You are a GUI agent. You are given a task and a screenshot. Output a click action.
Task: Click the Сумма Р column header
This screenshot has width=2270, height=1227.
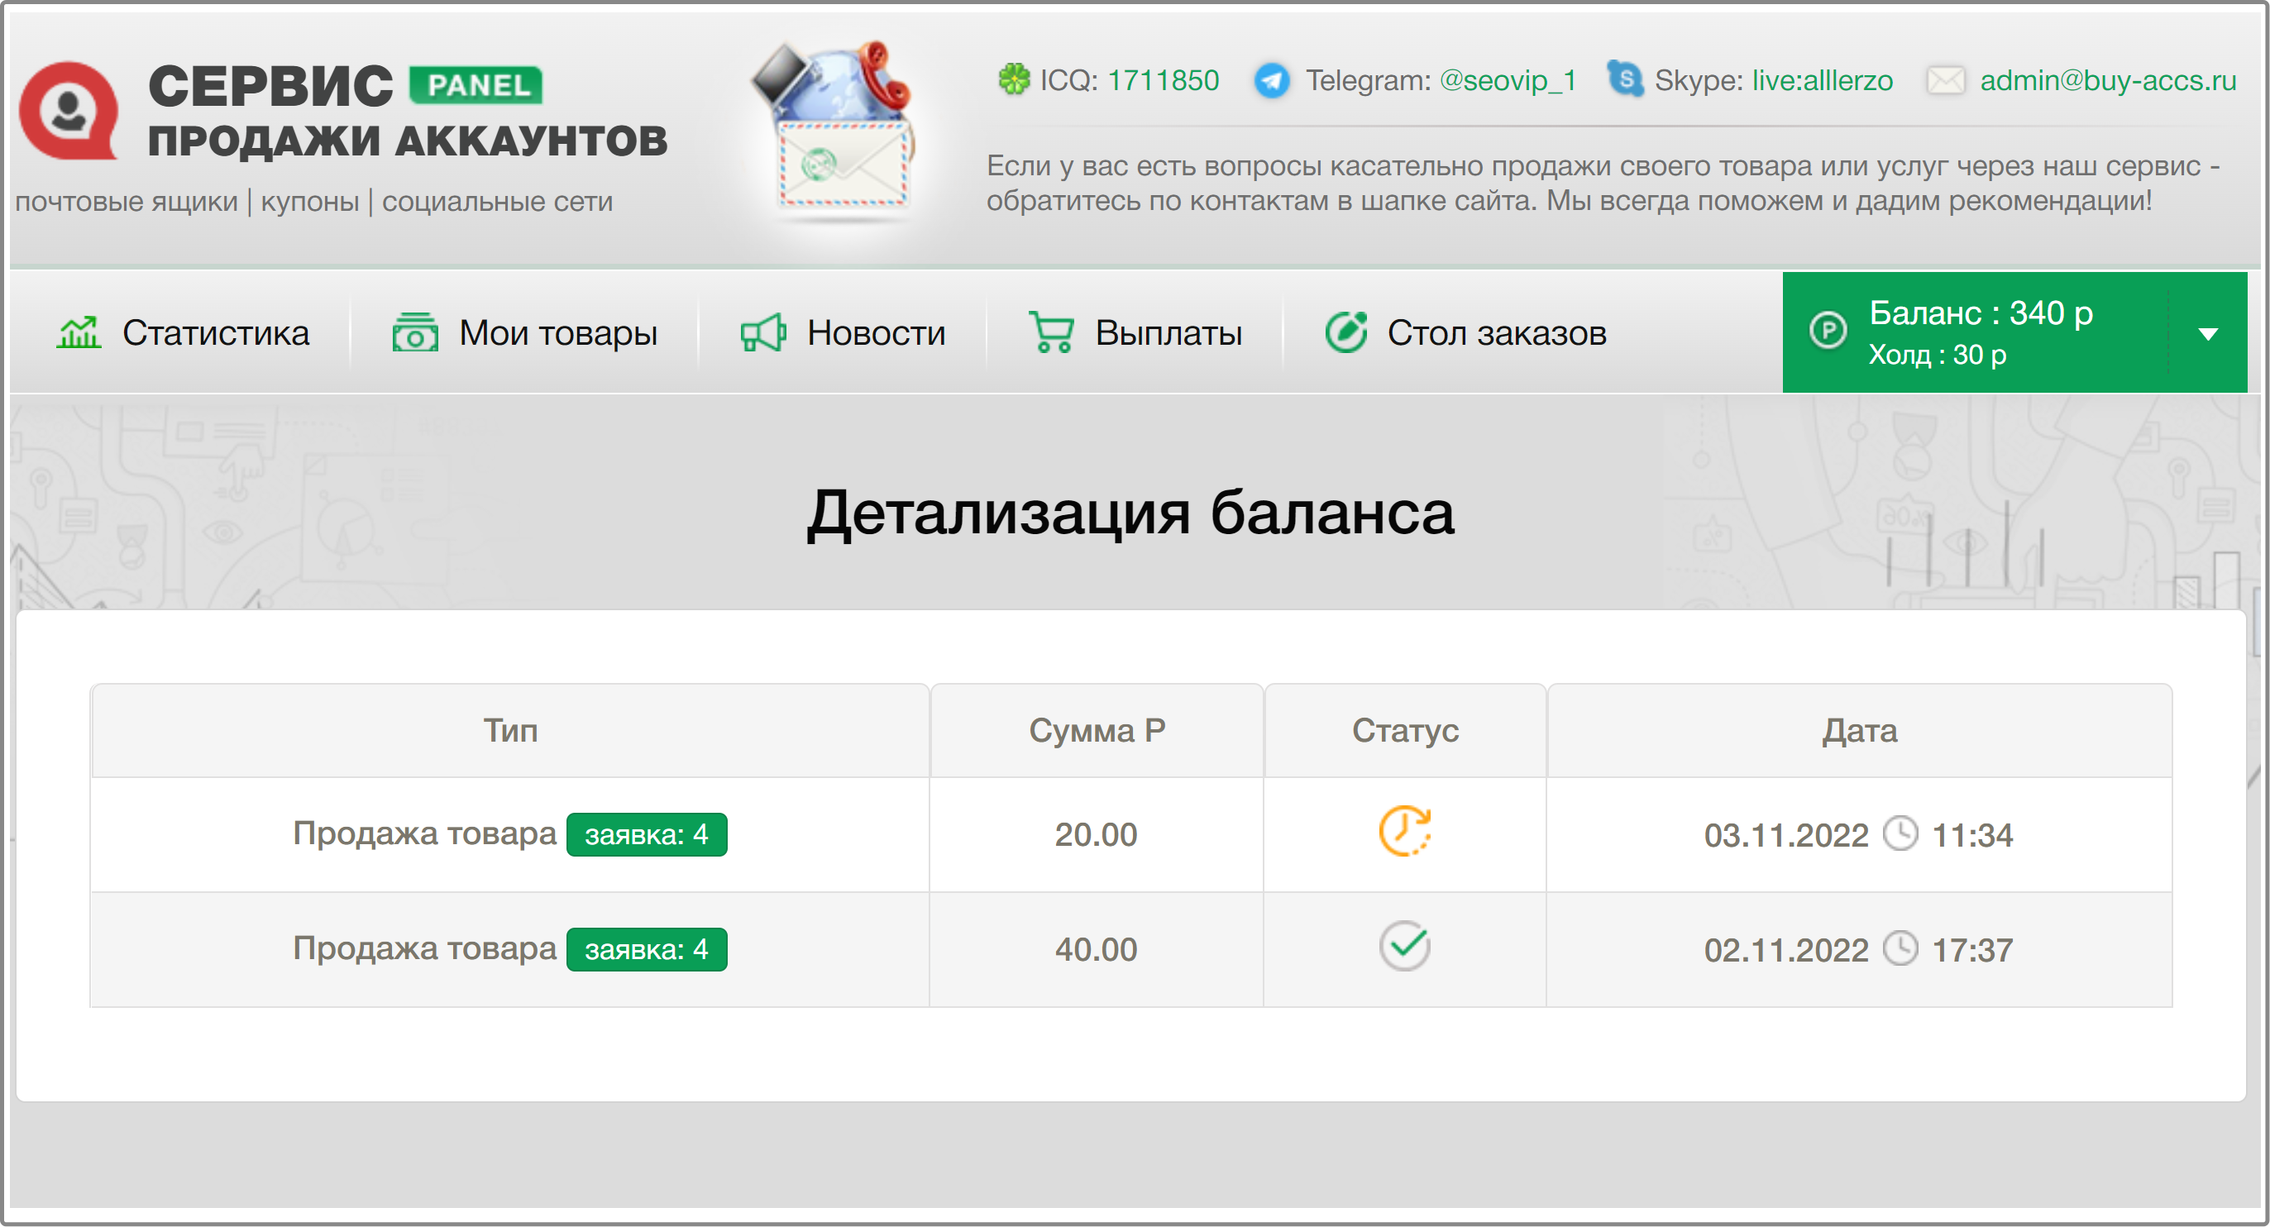pyautogui.click(x=1097, y=731)
